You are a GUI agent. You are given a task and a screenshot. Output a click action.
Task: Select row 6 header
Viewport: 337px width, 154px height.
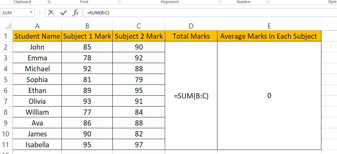point(5,91)
